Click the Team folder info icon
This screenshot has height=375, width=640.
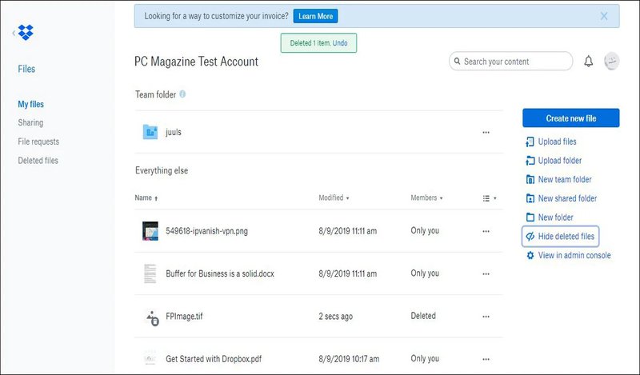click(182, 94)
